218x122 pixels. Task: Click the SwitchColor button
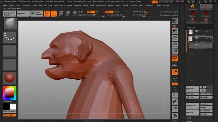[9, 111]
